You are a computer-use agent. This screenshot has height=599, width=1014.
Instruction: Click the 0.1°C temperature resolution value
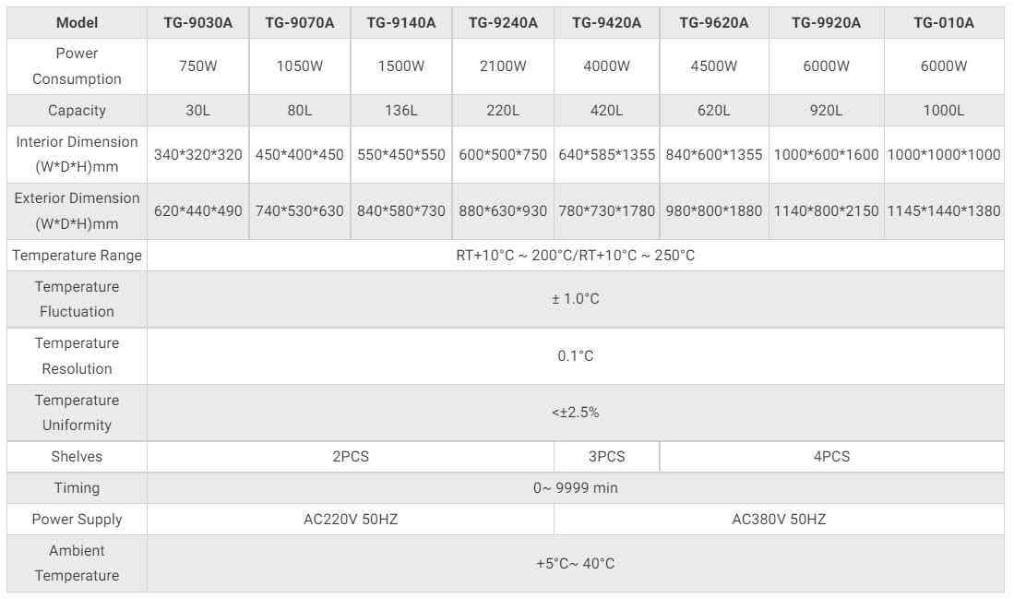click(x=575, y=356)
